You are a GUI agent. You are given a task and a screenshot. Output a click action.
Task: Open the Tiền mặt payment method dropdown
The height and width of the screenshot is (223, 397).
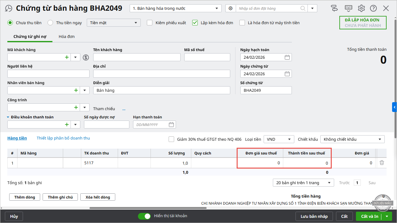coord(114,23)
